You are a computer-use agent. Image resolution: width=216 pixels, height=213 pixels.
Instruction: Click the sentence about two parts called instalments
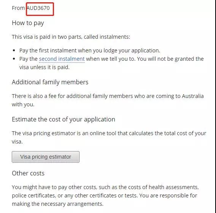(x=71, y=37)
